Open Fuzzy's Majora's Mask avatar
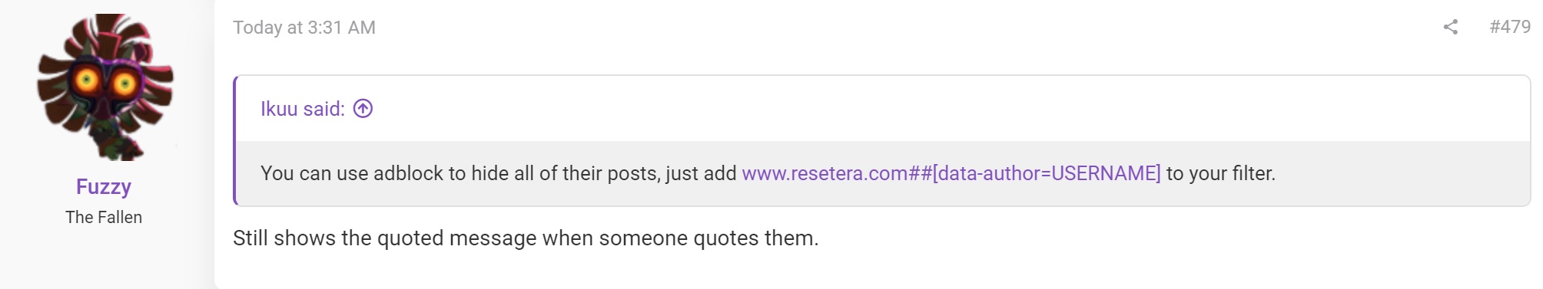 click(x=105, y=87)
